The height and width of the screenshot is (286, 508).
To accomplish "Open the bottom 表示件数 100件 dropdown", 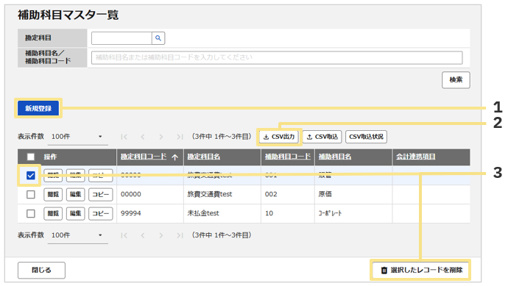I will point(78,235).
